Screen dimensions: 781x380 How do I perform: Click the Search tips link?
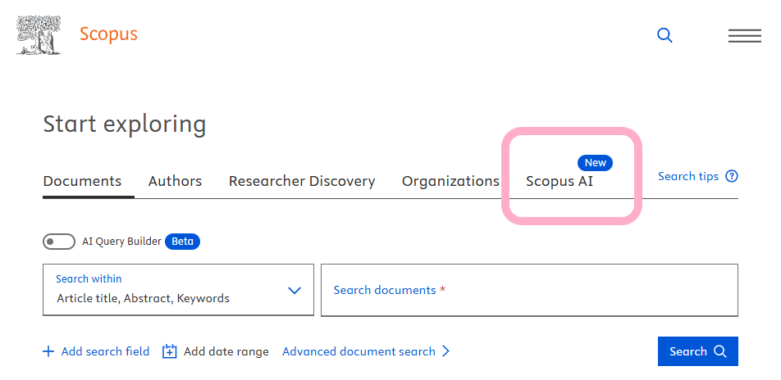[688, 176]
